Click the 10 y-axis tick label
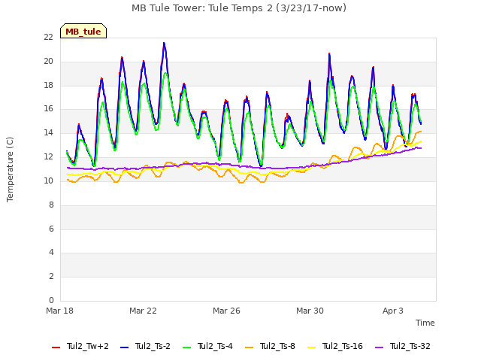481x361 pixels. tap(48, 180)
